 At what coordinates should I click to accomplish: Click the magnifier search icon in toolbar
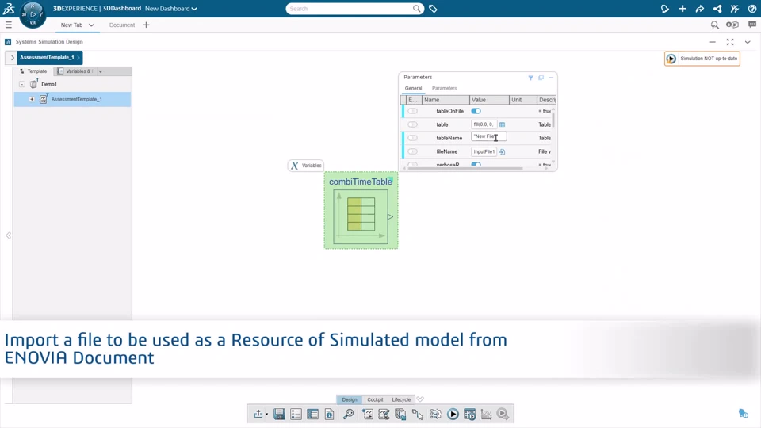tap(349, 414)
